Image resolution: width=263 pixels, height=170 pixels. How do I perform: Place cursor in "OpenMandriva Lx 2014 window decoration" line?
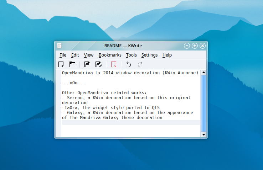tap(130, 73)
